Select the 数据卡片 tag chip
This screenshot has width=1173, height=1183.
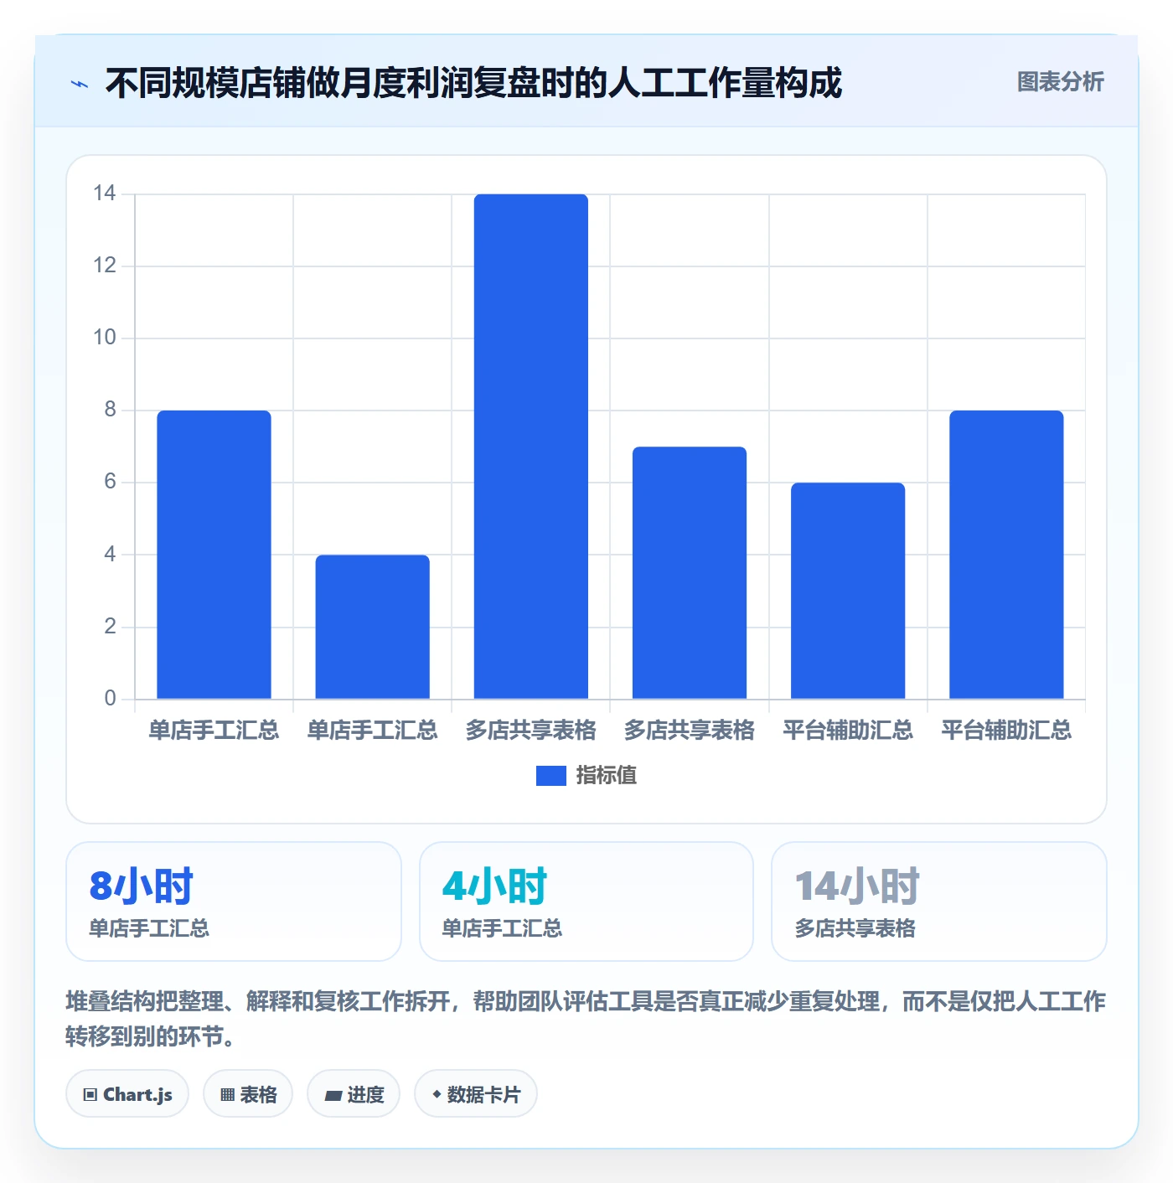tap(476, 1093)
